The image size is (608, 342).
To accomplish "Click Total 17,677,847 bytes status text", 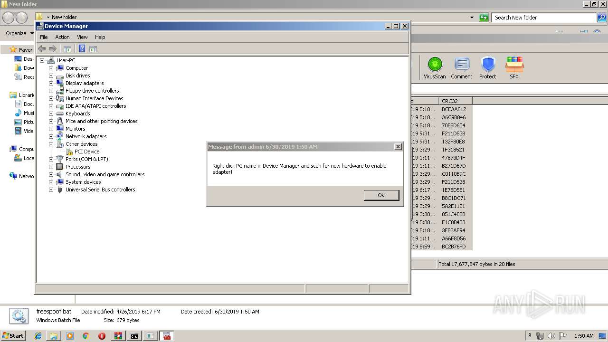I will click(x=476, y=264).
